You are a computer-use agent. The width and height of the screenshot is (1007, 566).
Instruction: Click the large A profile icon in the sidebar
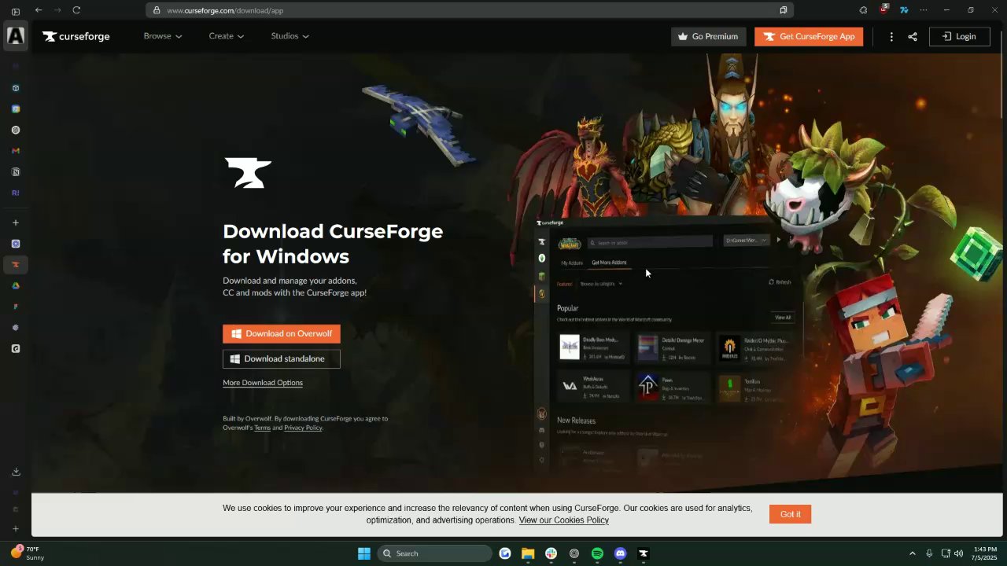pos(16,36)
